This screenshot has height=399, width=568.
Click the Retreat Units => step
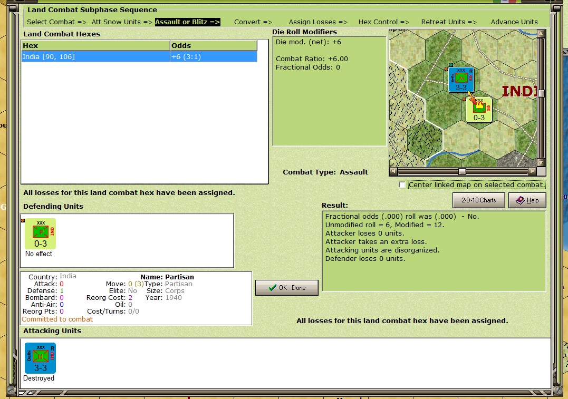coord(448,22)
